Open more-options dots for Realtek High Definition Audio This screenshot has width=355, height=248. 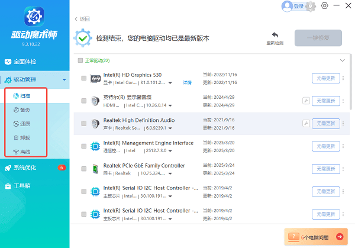coord(343,124)
